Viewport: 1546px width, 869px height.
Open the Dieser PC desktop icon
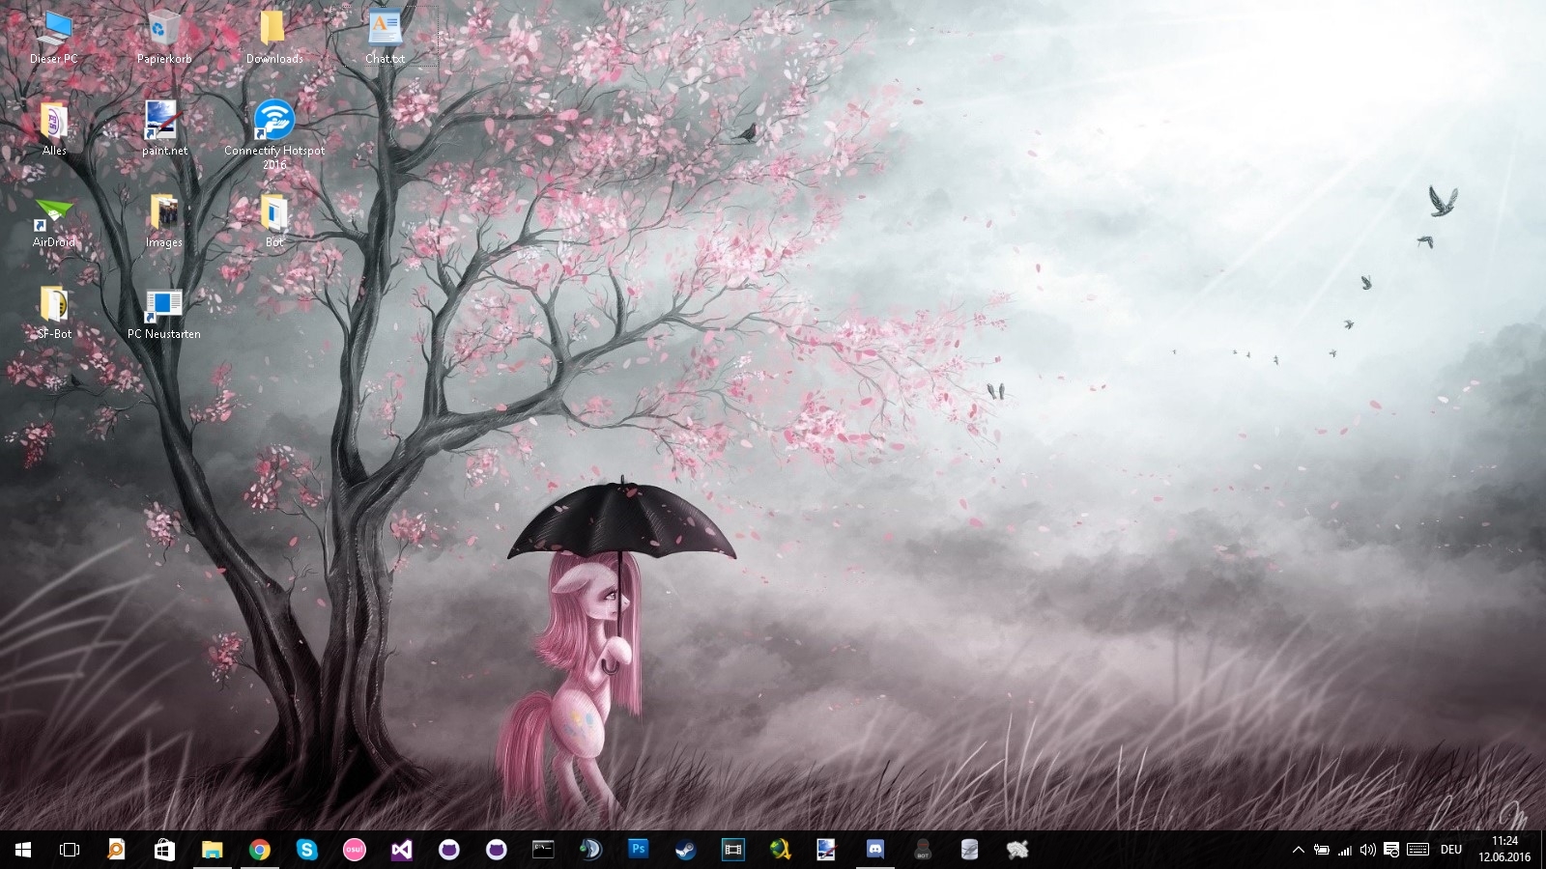coord(54,37)
